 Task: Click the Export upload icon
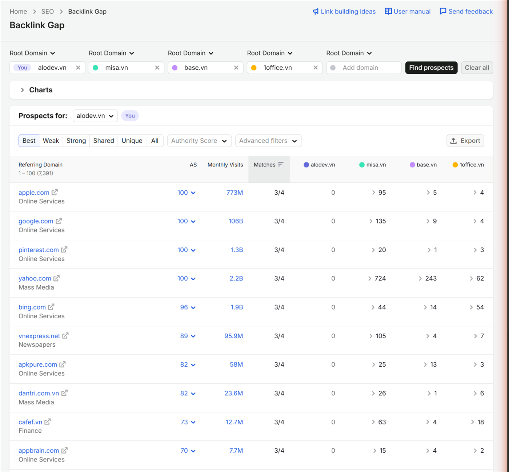[454, 141]
